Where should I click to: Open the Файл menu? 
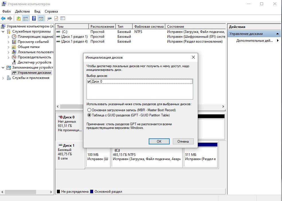point(6,11)
